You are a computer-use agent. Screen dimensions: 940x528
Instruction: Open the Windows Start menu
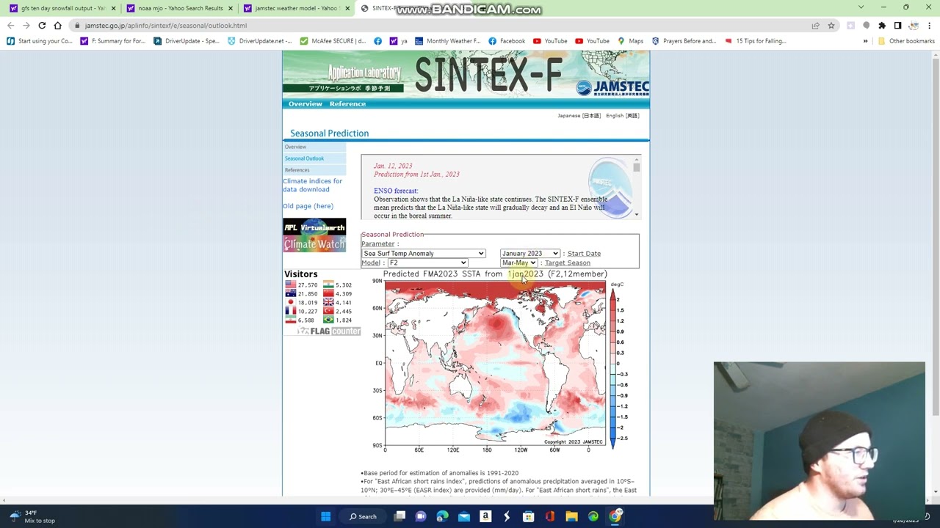325,516
